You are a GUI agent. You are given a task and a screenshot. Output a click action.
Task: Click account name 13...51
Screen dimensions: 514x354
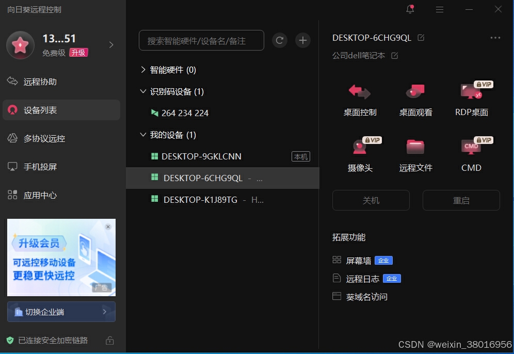59,39
